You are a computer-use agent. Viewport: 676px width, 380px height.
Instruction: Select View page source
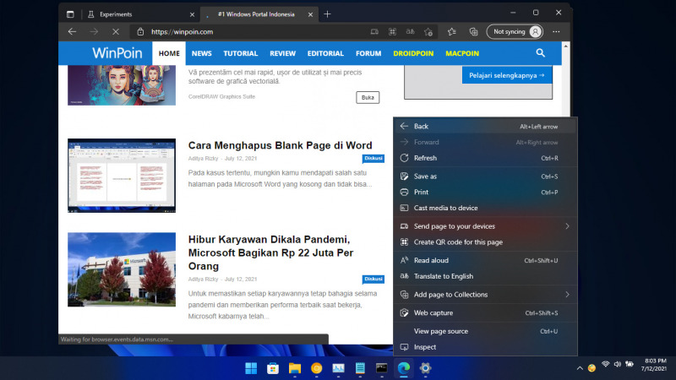point(485,331)
